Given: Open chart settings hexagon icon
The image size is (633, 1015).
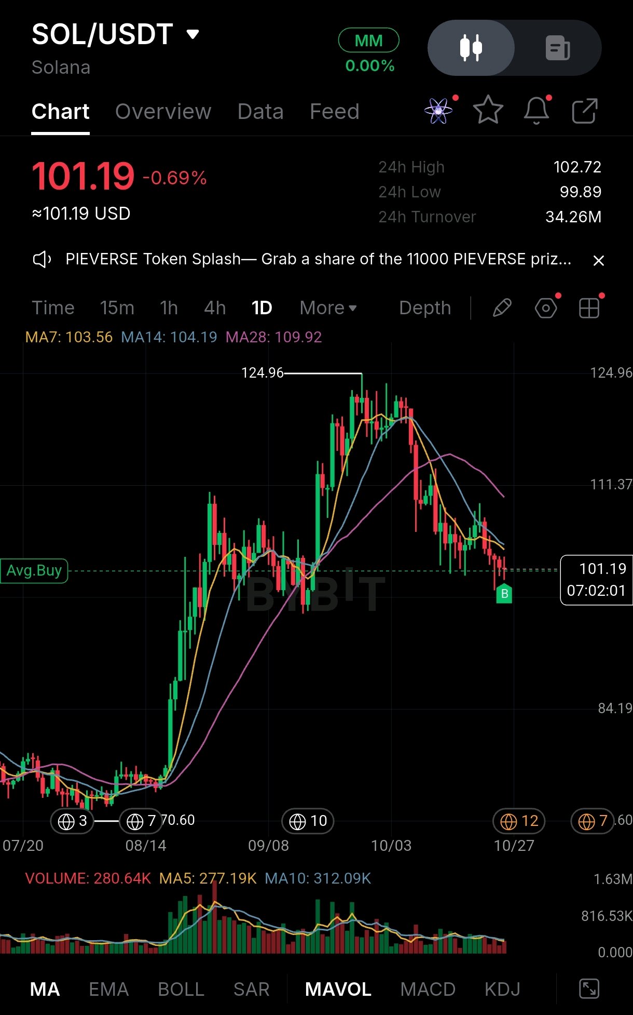Looking at the screenshot, I should pyautogui.click(x=546, y=308).
